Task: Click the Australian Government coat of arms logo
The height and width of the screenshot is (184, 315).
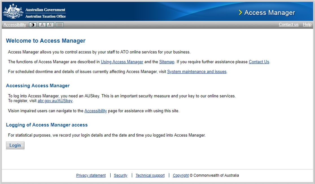Action: click(12, 10)
